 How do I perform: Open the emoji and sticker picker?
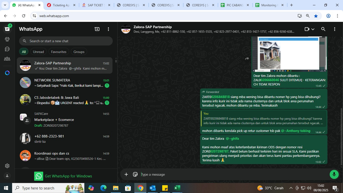click(135, 174)
